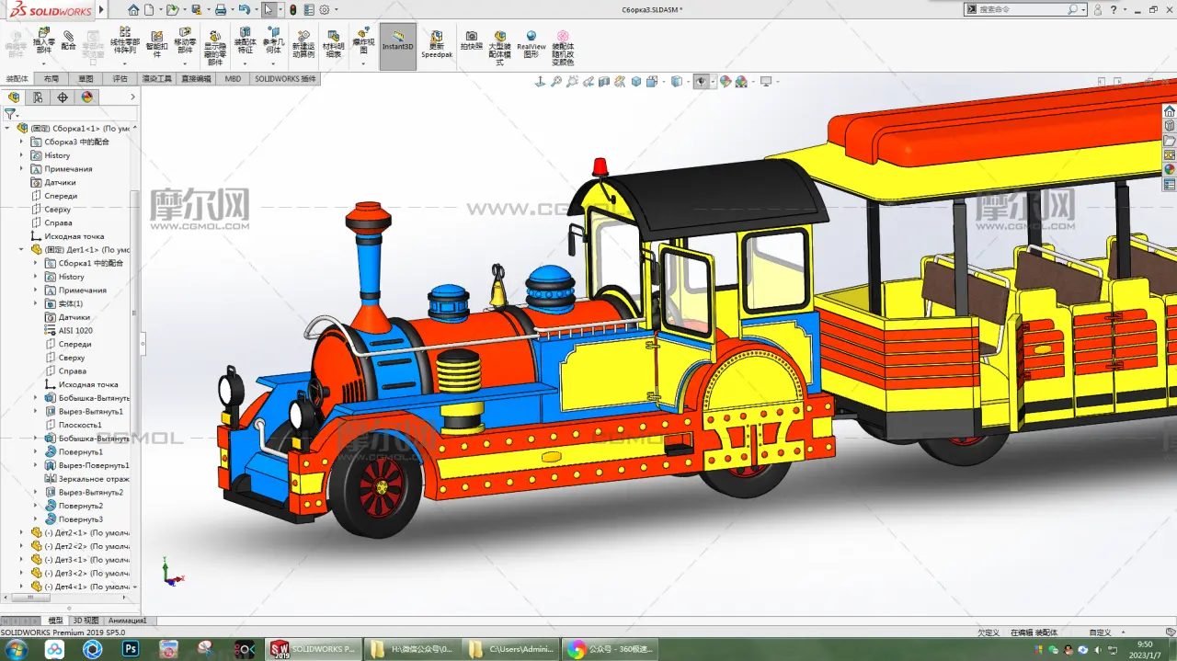Click the Mate (配合) paperclip tool
The height and width of the screenshot is (661, 1177).
coord(68,40)
